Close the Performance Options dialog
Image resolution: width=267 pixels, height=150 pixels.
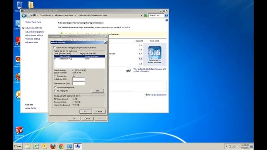pos(107,36)
